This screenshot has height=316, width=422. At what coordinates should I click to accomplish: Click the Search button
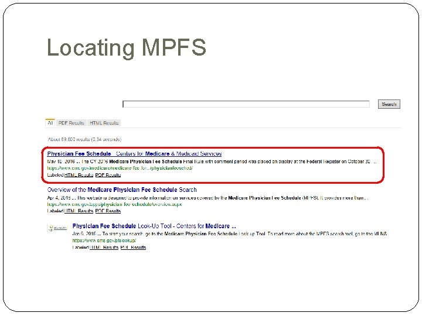(x=389, y=104)
